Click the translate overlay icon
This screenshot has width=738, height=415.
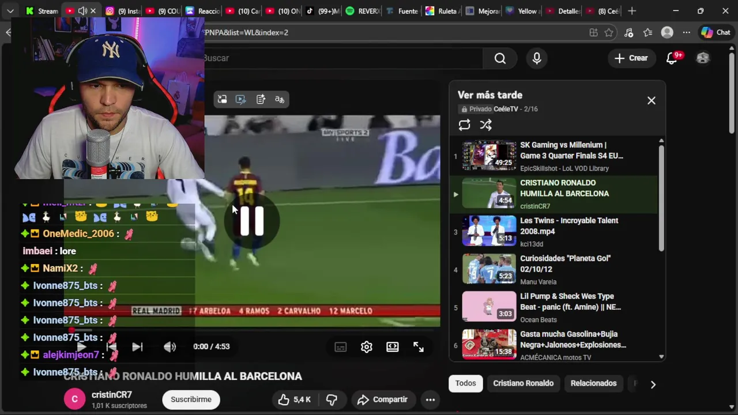[280, 100]
